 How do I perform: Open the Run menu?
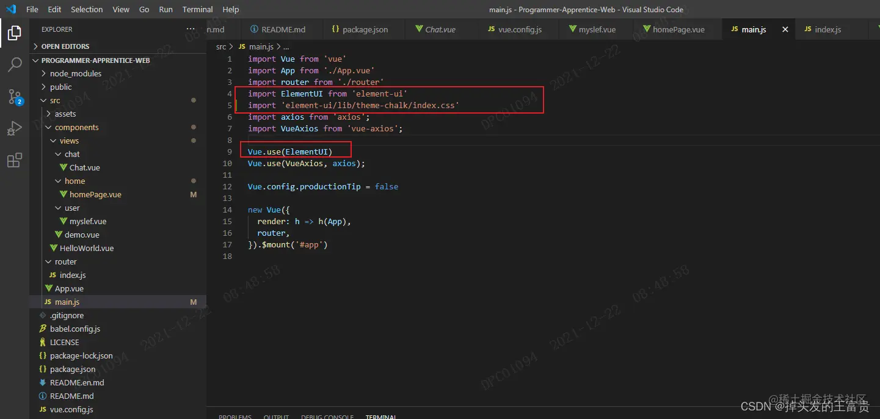[x=165, y=9]
